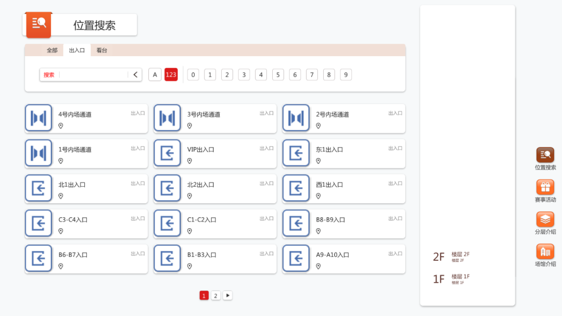Click the entrance icon on the B1-B3入口 card
Viewport: 562px width, 316px height.
167,258
